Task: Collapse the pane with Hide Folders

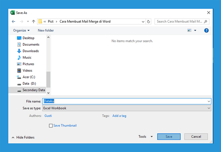Action: point(23,137)
